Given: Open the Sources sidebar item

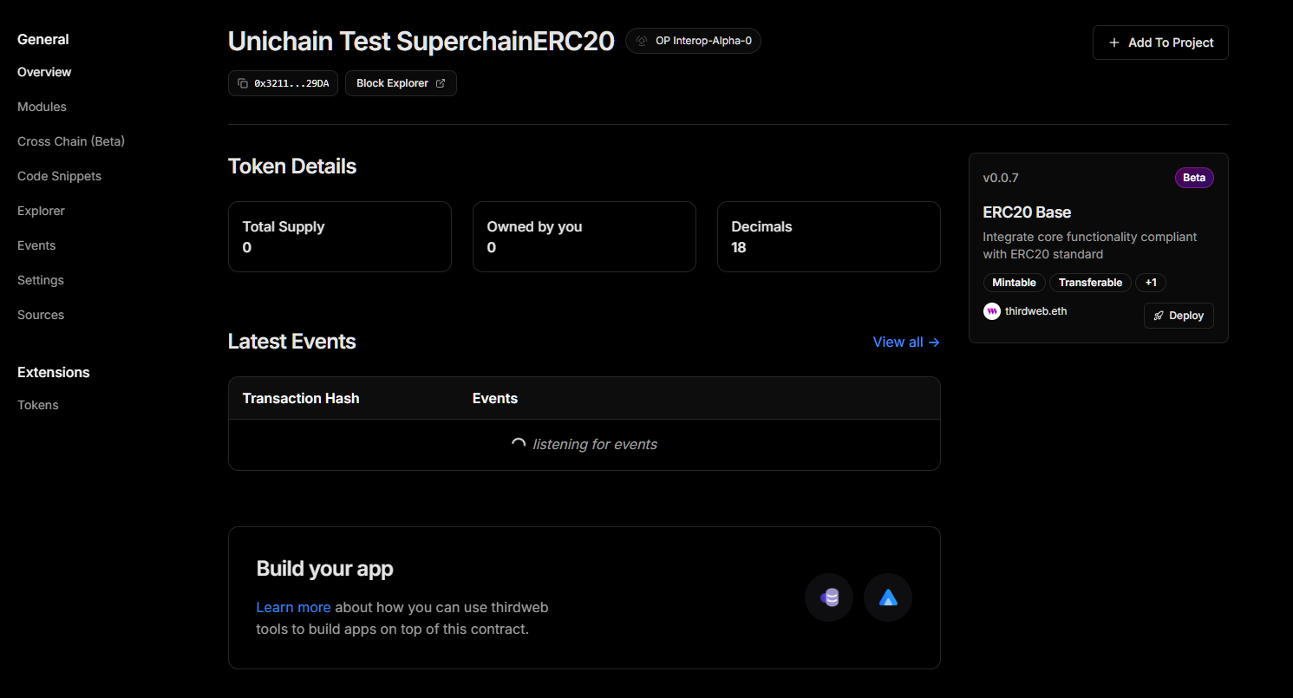Looking at the screenshot, I should 41,315.
